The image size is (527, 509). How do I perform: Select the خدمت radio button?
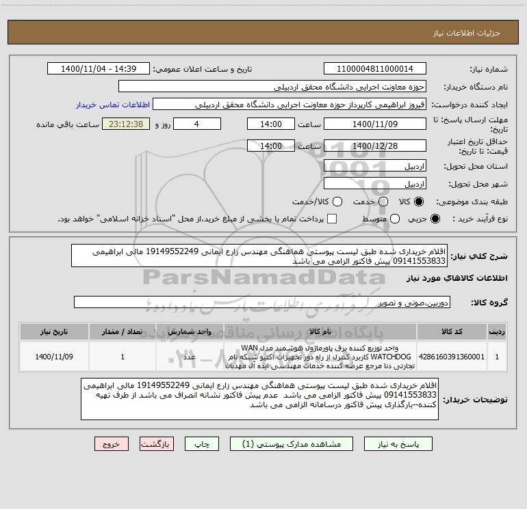(383, 202)
